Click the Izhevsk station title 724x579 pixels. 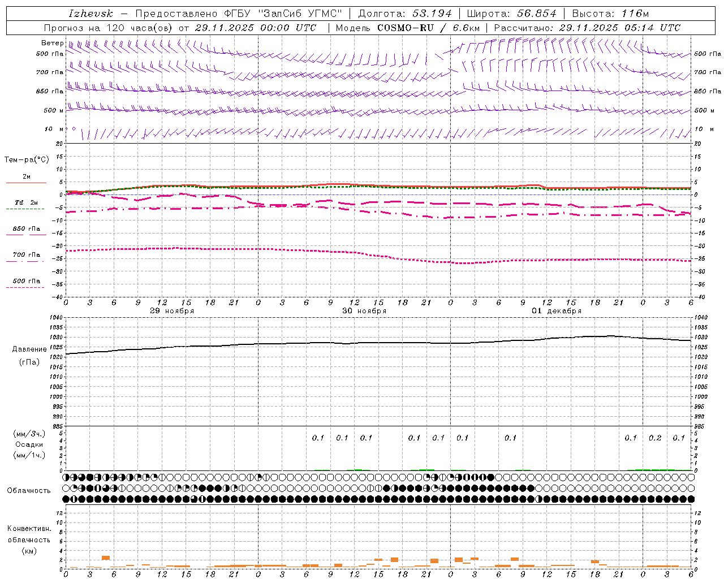click(x=90, y=14)
